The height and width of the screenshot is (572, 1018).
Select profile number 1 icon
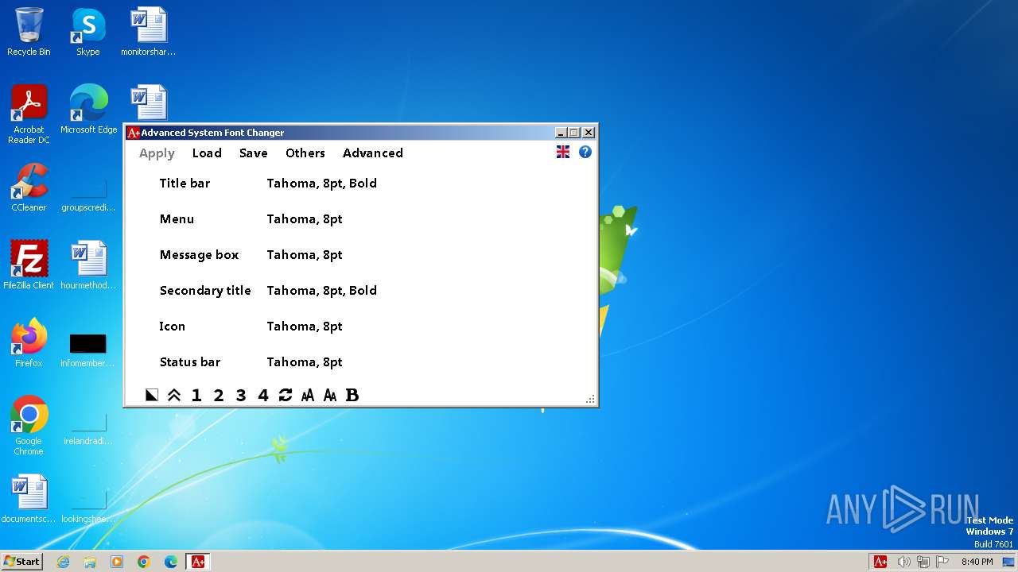coord(196,395)
